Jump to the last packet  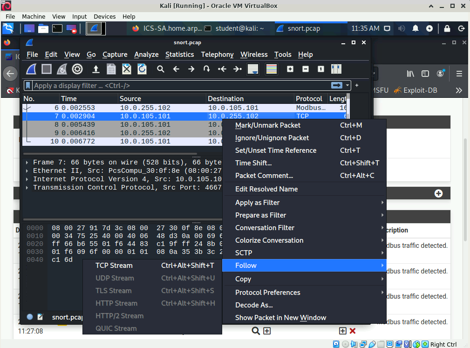(238, 69)
